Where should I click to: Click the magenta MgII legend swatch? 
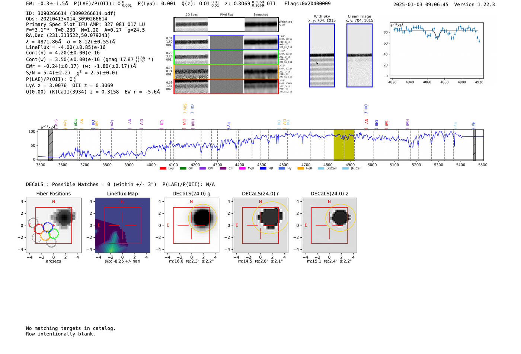point(242,169)
